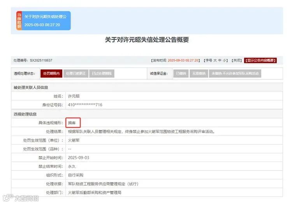Click the title 关于对许元昭失信处理公告概要
The image size is (292, 204).
pyautogui.click(x=147, y=40)
